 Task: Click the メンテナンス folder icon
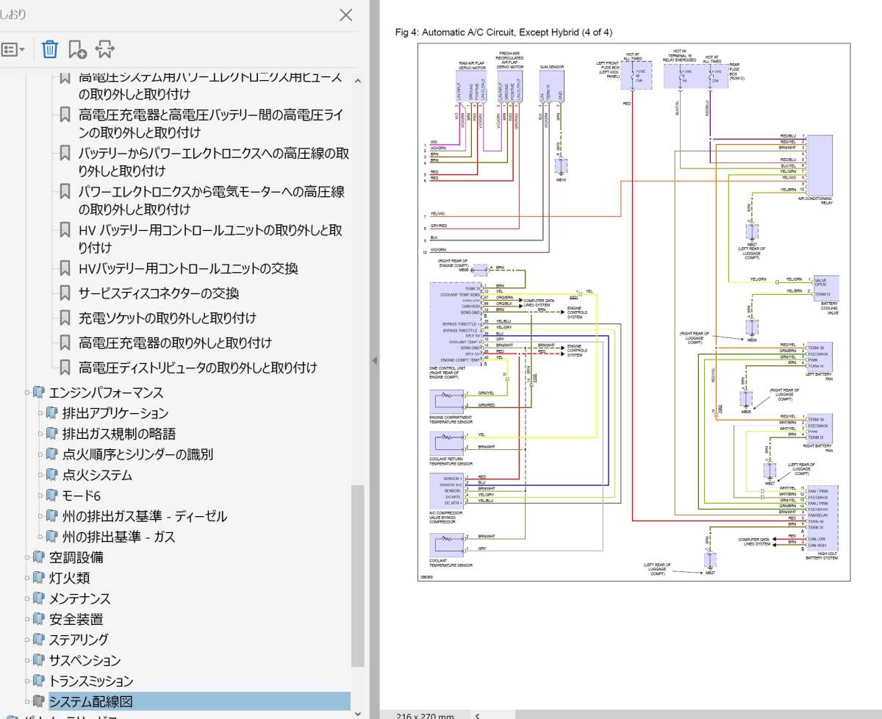[38, 598]
